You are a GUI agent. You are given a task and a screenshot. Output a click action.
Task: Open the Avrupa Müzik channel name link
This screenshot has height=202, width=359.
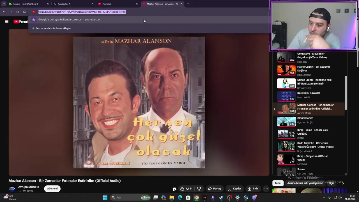[27, 187]
